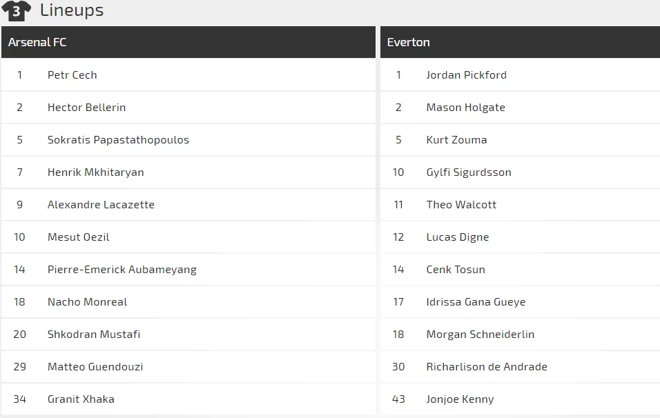Select the Everton team header

[408, 42]
